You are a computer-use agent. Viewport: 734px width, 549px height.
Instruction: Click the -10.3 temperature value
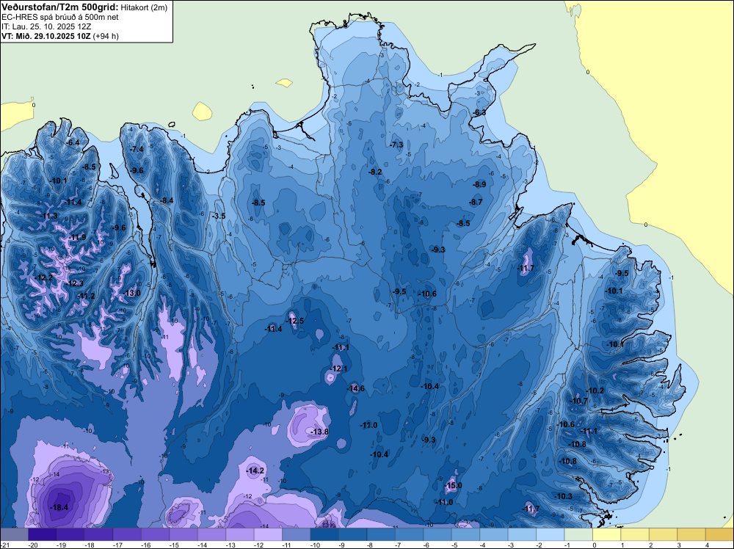(x=563, y=496)
